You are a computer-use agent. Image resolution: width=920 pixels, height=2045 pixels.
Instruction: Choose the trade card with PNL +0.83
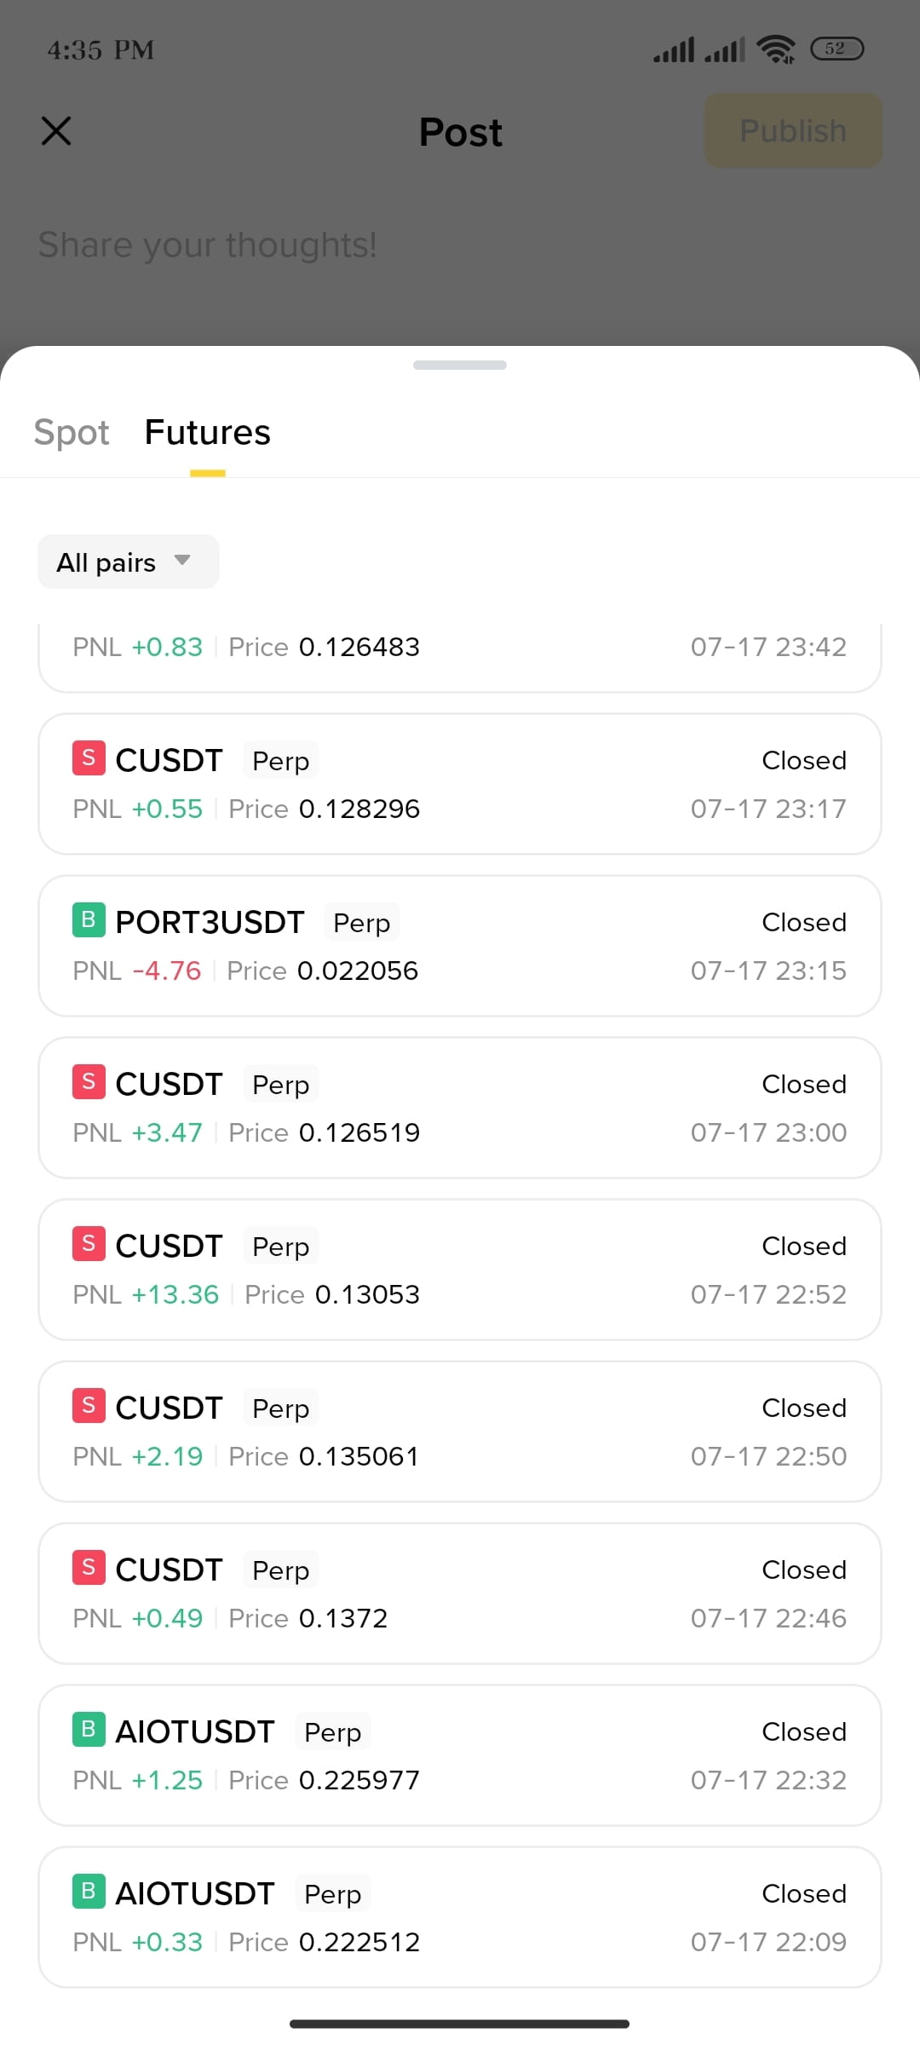tap(460, 657)
